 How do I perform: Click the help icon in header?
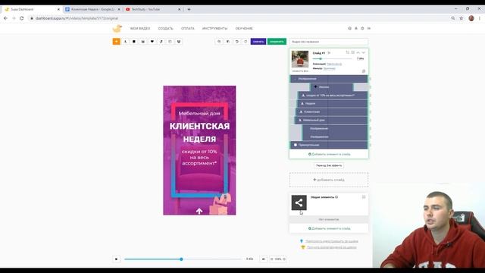(349, 29)
